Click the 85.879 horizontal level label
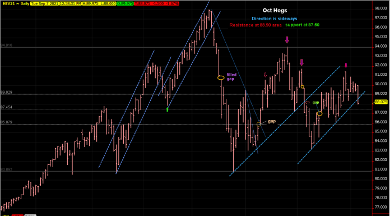 click(6, 122)
